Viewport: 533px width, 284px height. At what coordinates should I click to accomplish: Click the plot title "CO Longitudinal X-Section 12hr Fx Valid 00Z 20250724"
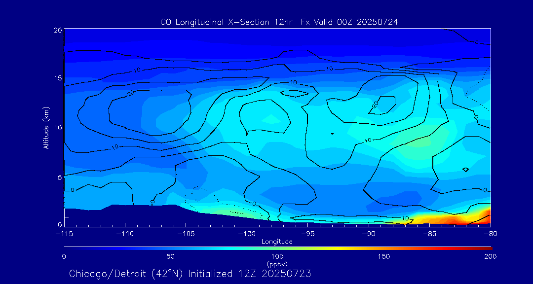coord(279,22)
